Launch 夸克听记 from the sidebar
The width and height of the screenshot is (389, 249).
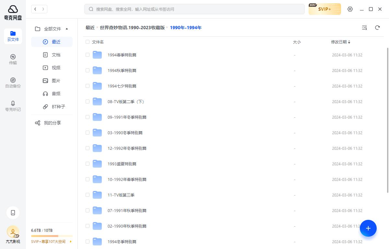tap(13, 106)
